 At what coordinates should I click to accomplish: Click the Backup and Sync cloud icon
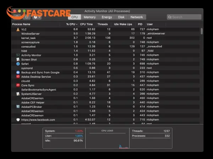pos(18,72)
